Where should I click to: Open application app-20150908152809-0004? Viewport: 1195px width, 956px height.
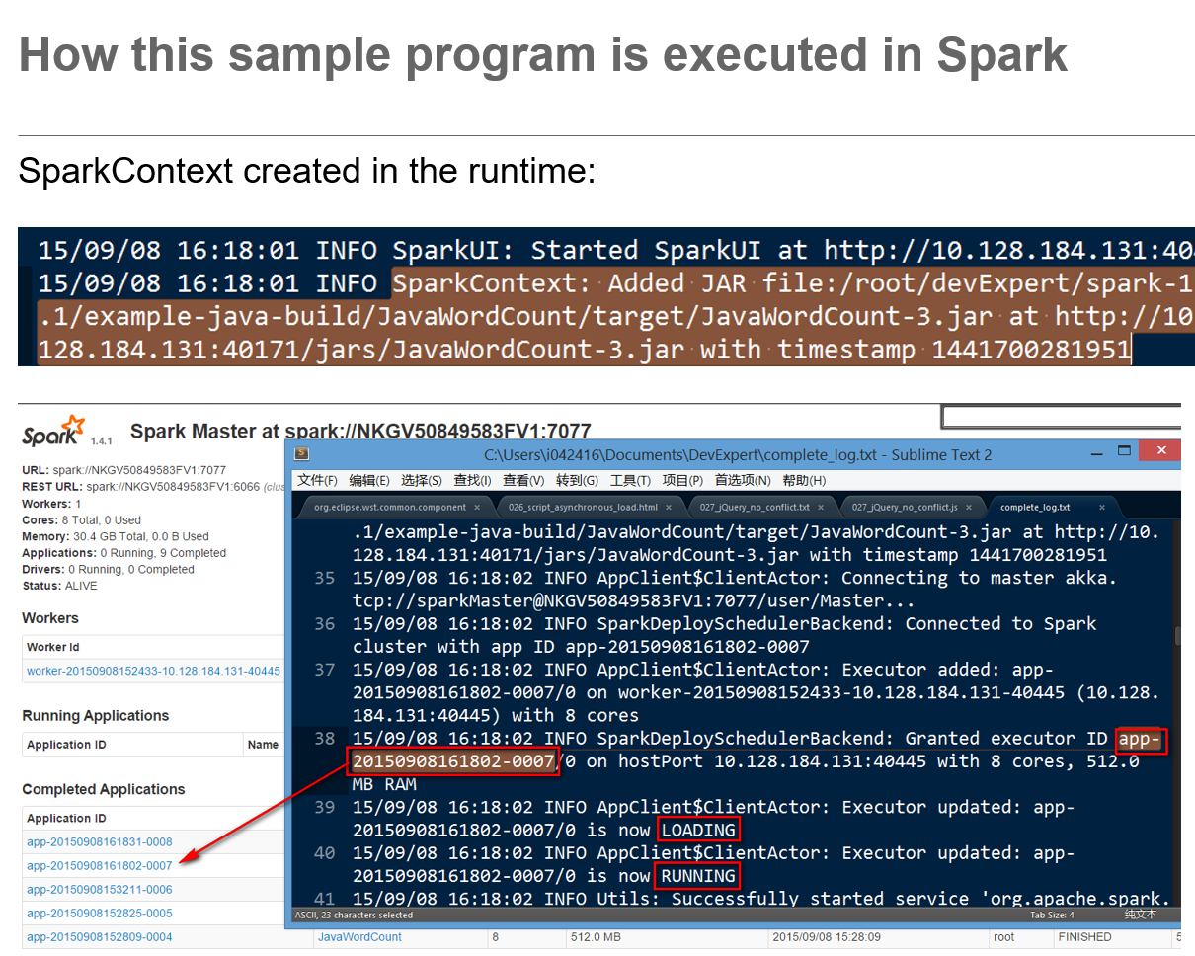pos(100,937)
